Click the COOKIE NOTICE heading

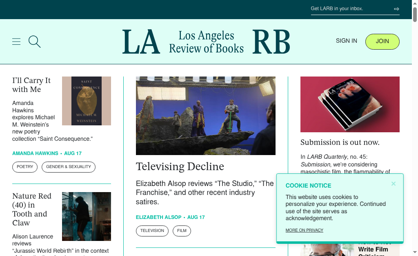point(309,186)
